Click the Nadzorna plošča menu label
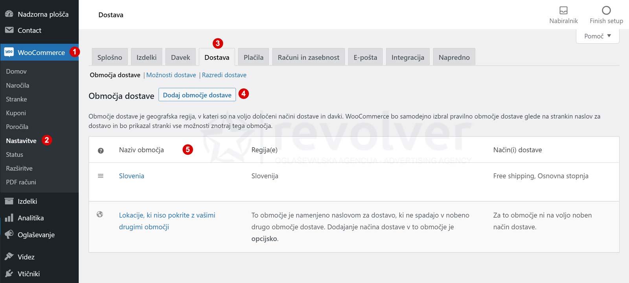The image size is (629, 283). (43, 14)
